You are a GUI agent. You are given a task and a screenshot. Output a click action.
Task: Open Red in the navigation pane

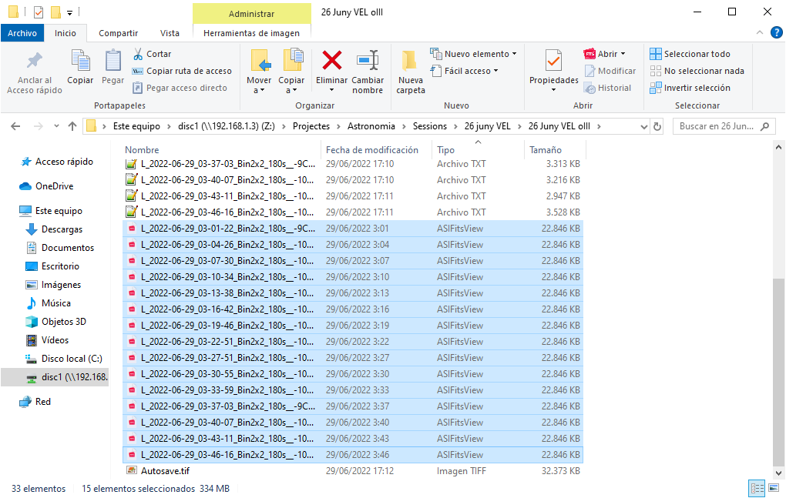click(x=43, y=402)
